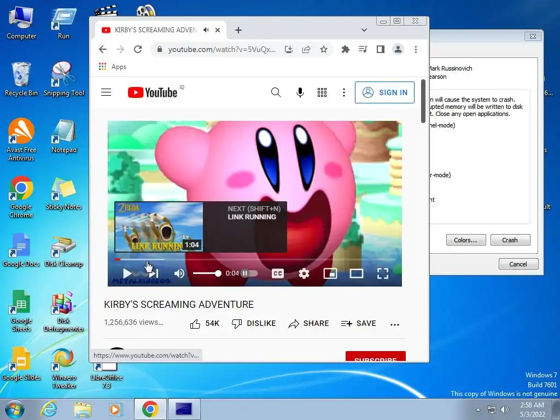The height and width of the screenshot is (420, 560).
Task: Select Winaero Tweaker desktop shortcut
Action: (x=64, y=368)
